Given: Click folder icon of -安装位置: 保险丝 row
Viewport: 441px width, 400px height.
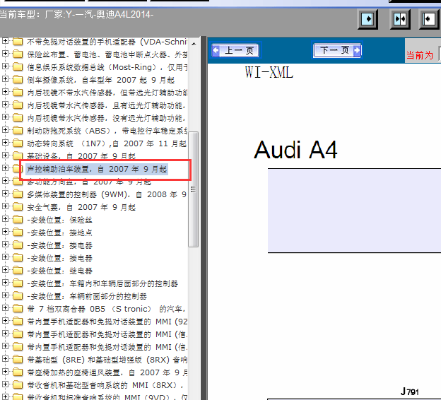Looking at the screenshot, I should click(x=18, y=219).
